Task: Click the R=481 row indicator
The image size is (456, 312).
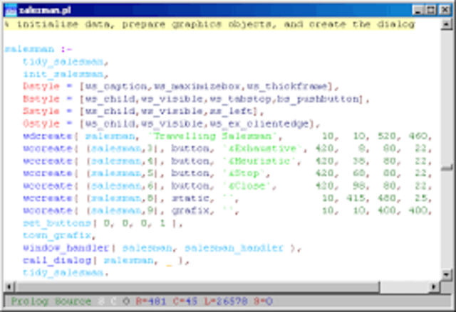Action: (x=150, y=301)
